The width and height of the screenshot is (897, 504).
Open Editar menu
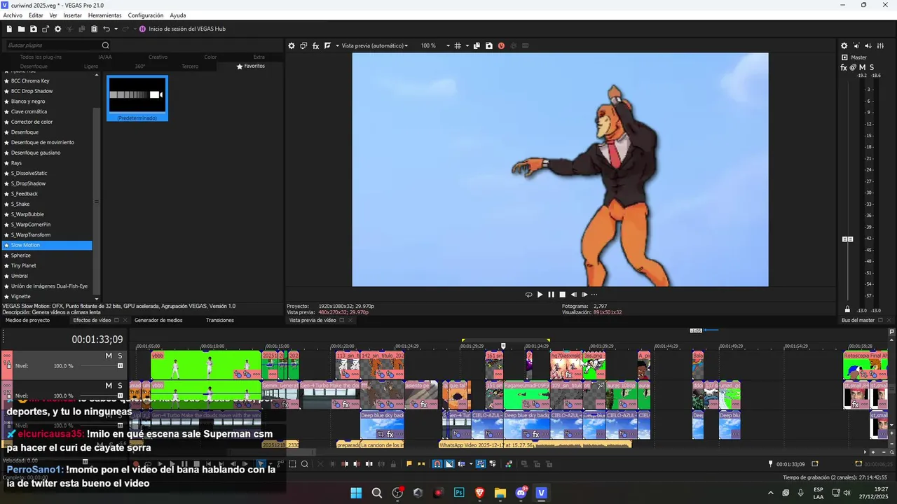click(36, 15)
